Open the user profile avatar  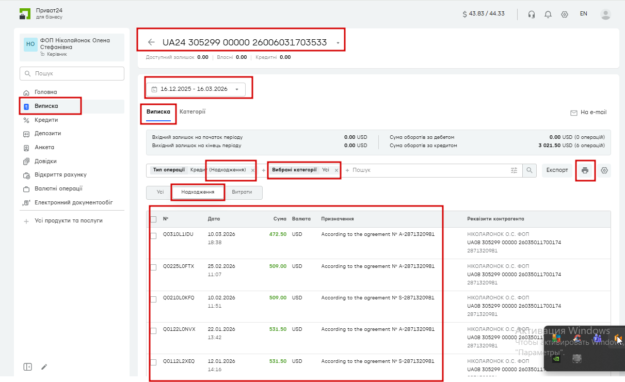point(606,14)
